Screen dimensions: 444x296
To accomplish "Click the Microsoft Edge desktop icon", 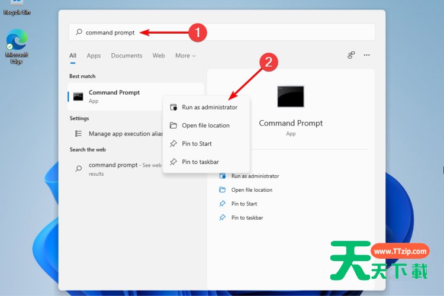I will [16, 43].
